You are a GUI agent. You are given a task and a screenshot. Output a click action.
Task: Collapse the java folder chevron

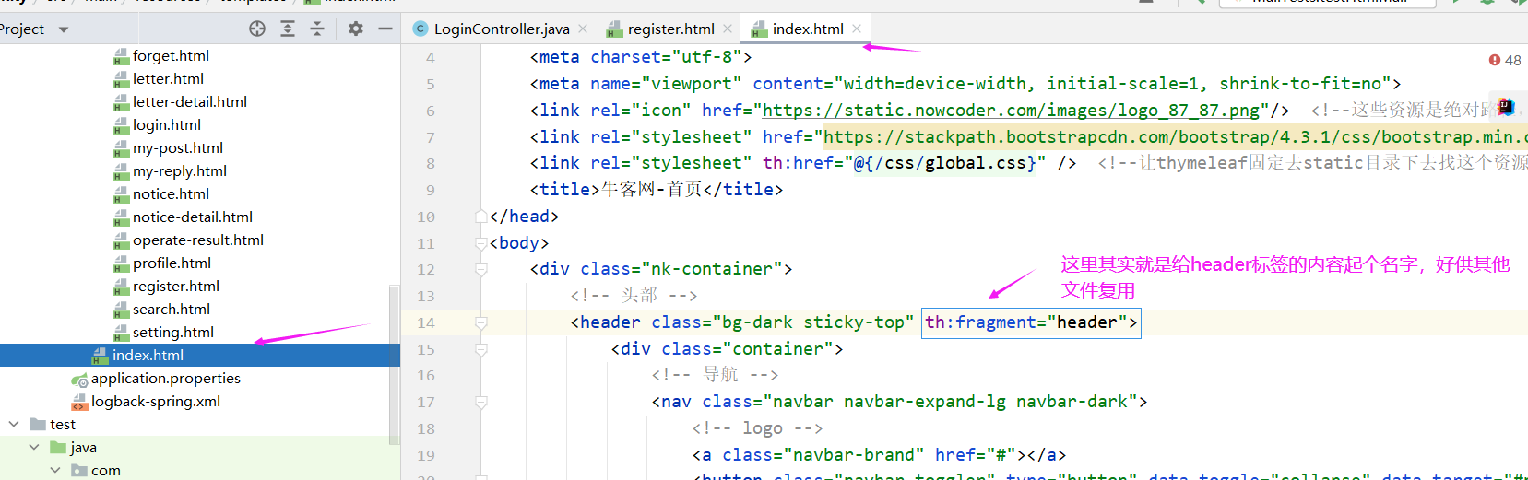[34, 447]
